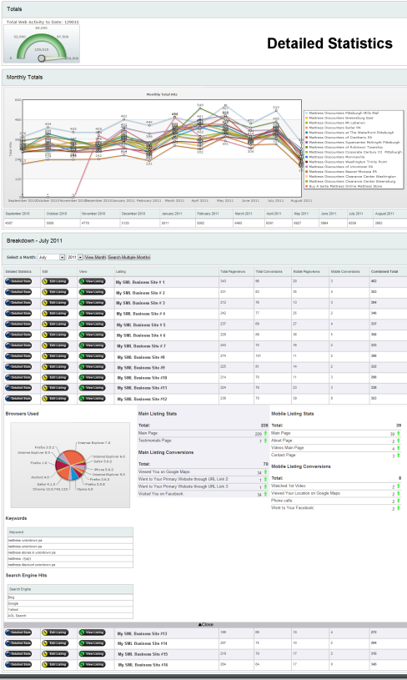Click the Total Web Activity gauge needle

pyautogui.click(x=42, y=58)
